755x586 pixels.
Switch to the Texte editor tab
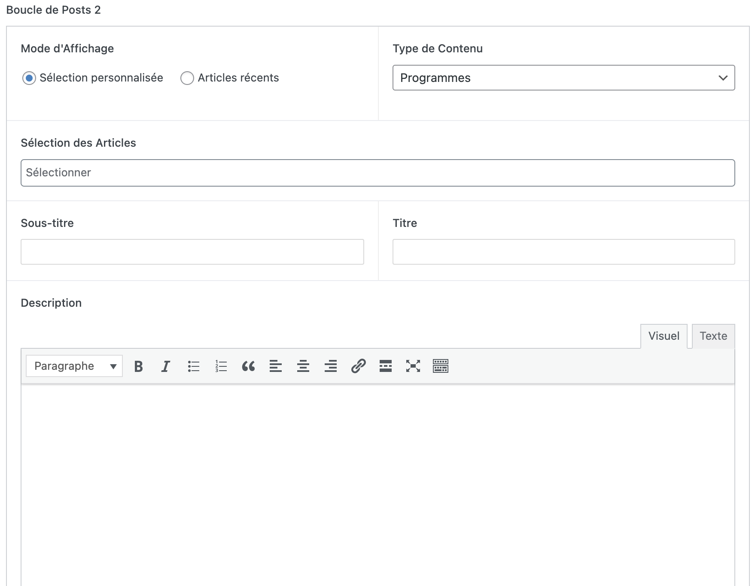click(x=713, y=336)
